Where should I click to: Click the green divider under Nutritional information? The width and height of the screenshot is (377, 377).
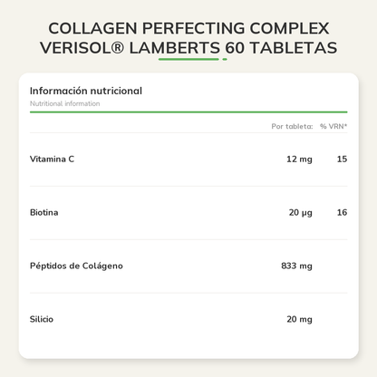click(x=188, y=112)
